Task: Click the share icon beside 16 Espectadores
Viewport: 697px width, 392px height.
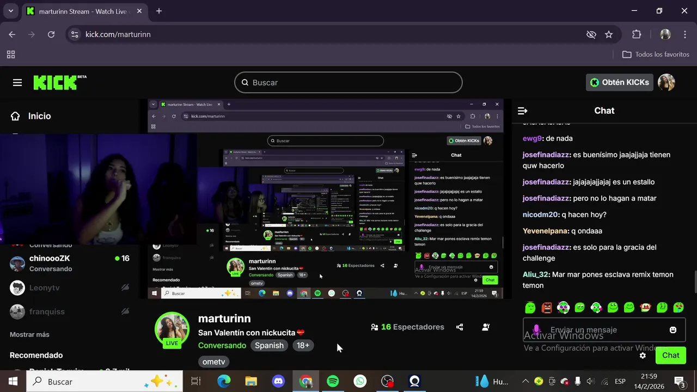Action: click(460, 327)
